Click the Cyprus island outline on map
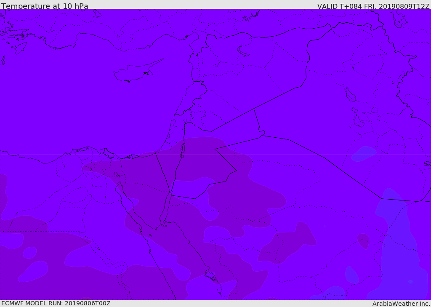431x307 pixels. tap(138, 71)
